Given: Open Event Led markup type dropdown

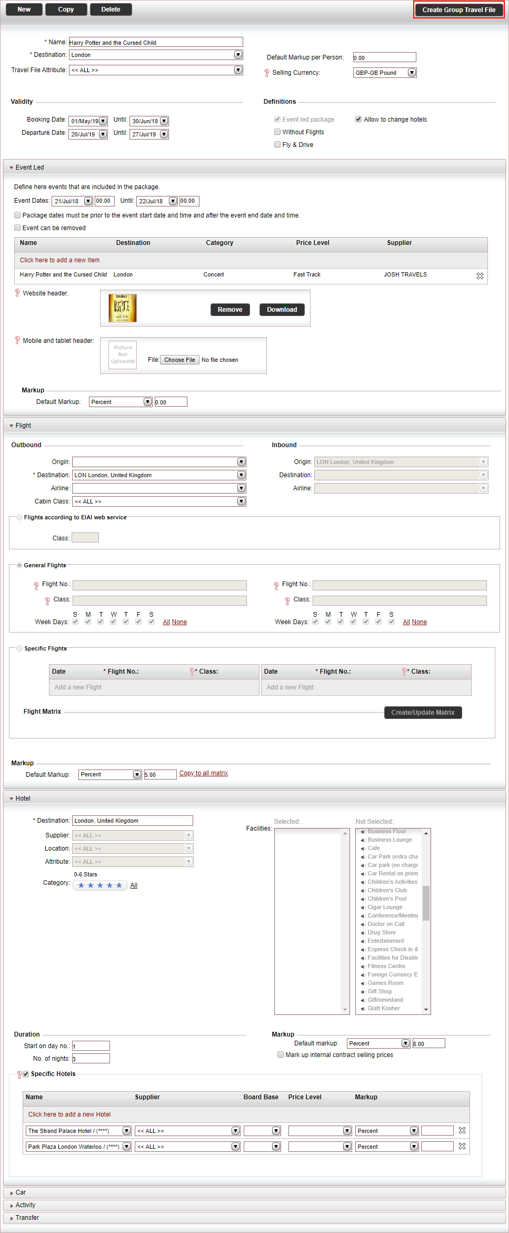Looking at the screenshot, I should tap(148, 402).
